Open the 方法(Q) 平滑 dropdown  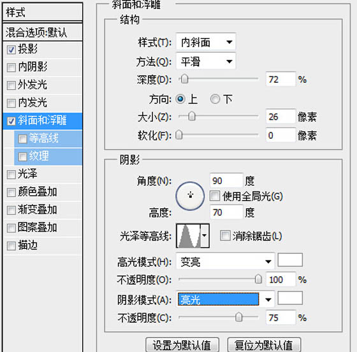click(x=206, y=61)
